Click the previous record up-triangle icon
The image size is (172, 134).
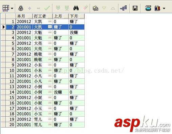pyautogui.click(x=113, y=8)
